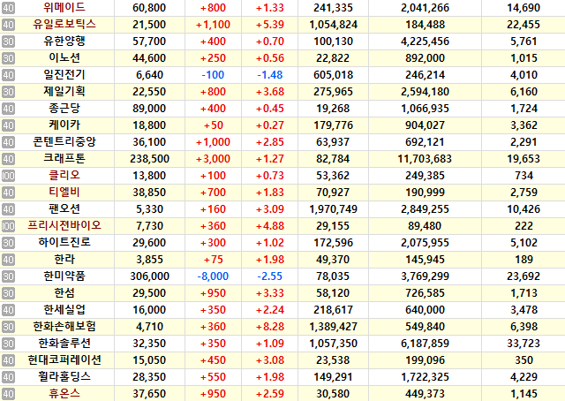Click 크래프톤 price 238,500
This screenshot has height=401, width=565.
(x=149, y=159)
